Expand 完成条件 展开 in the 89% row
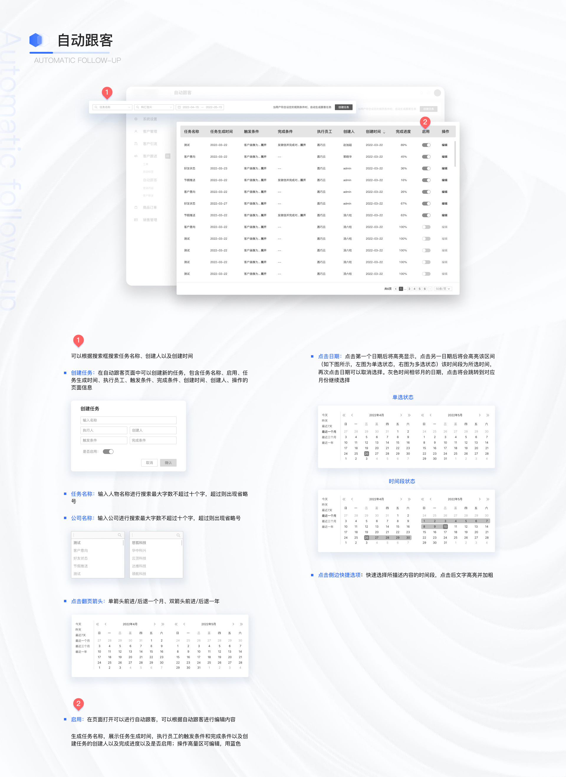 [303, 145]
